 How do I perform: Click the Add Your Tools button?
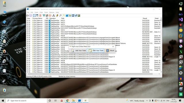click(x=78, y=51)
